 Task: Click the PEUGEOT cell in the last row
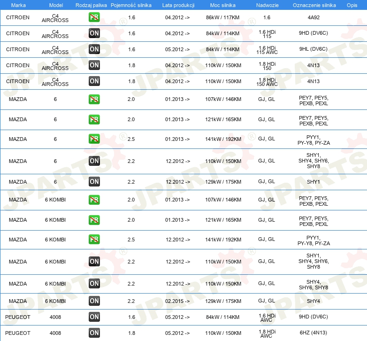click(x=18, y=333)
